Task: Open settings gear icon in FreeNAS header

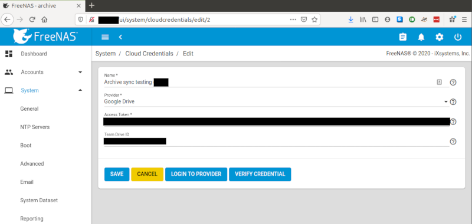Action: pos(440,37)
